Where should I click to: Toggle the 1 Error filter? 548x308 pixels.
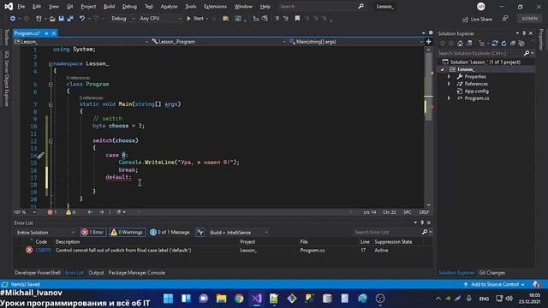click(x=92, y=232)
